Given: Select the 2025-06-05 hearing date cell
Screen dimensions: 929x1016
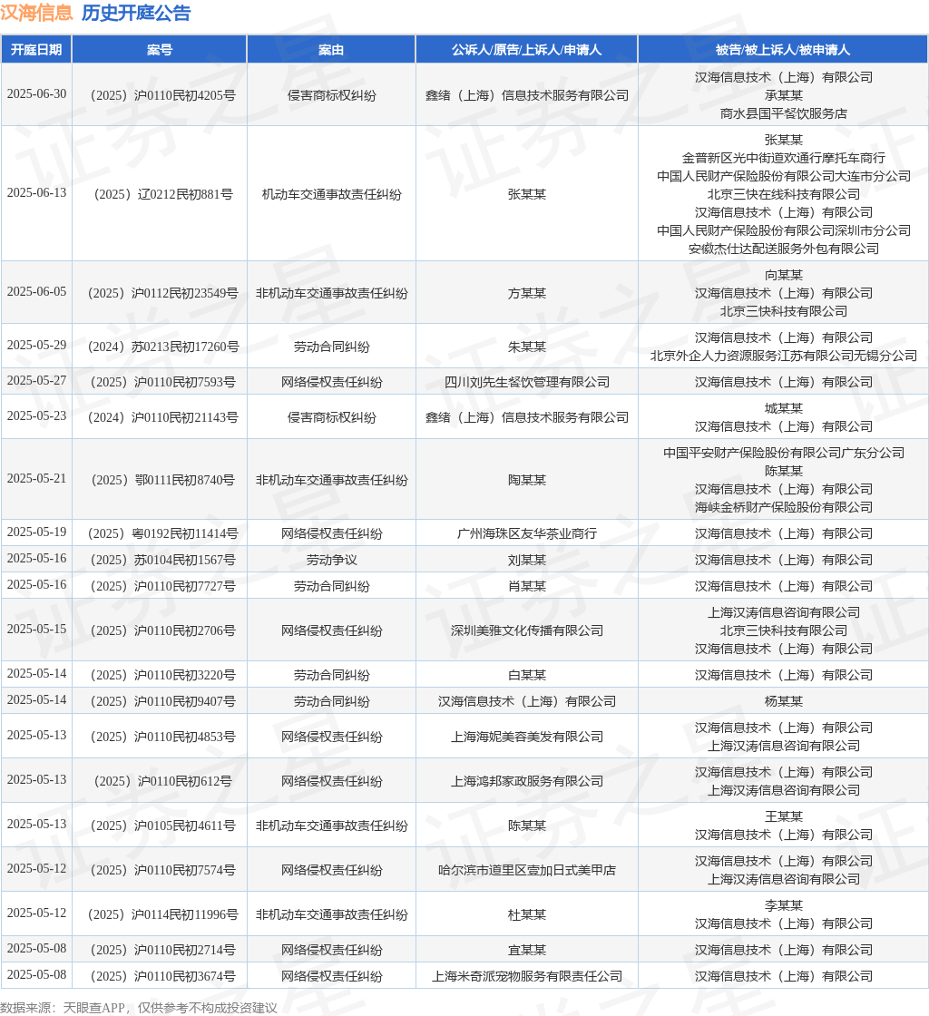Looking at the screenshot, I should pyautogui.click(x=36, y=292).
